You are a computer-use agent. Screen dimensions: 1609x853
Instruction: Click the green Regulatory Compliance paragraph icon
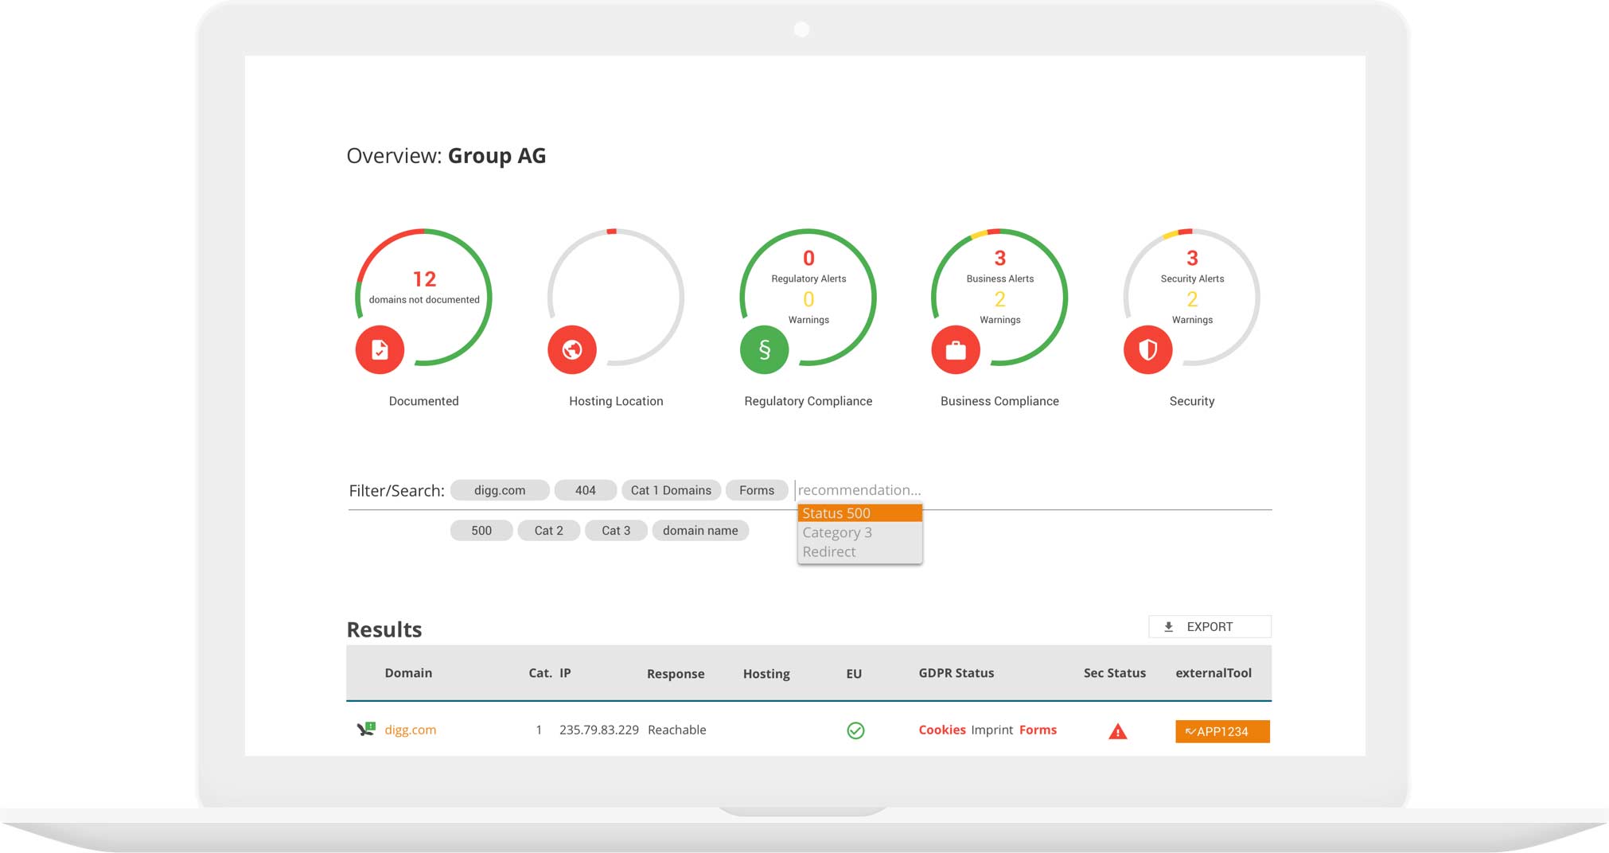click(x=764, y=350)
